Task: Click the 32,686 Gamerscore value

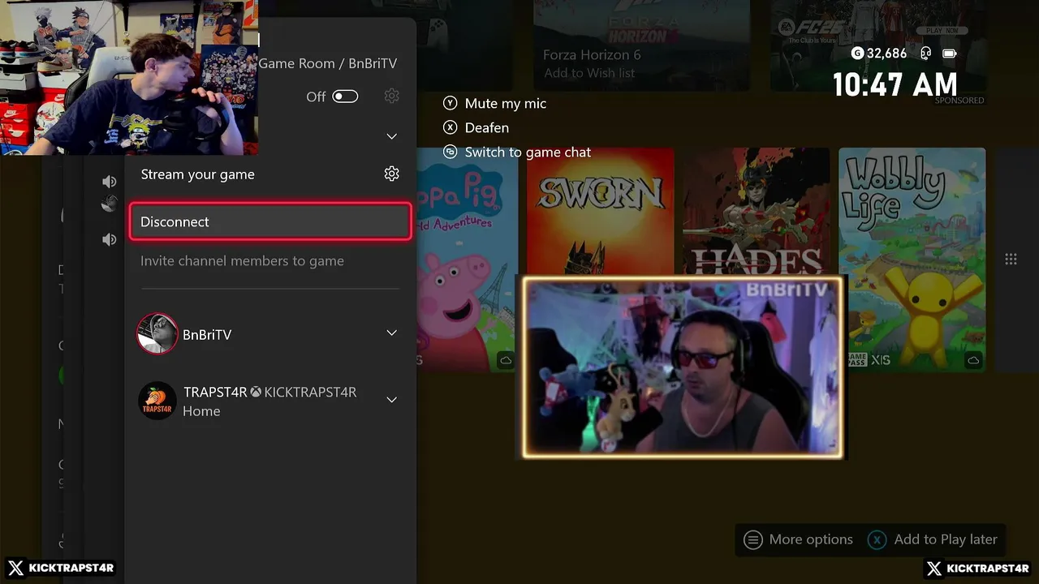Action: 886,54
